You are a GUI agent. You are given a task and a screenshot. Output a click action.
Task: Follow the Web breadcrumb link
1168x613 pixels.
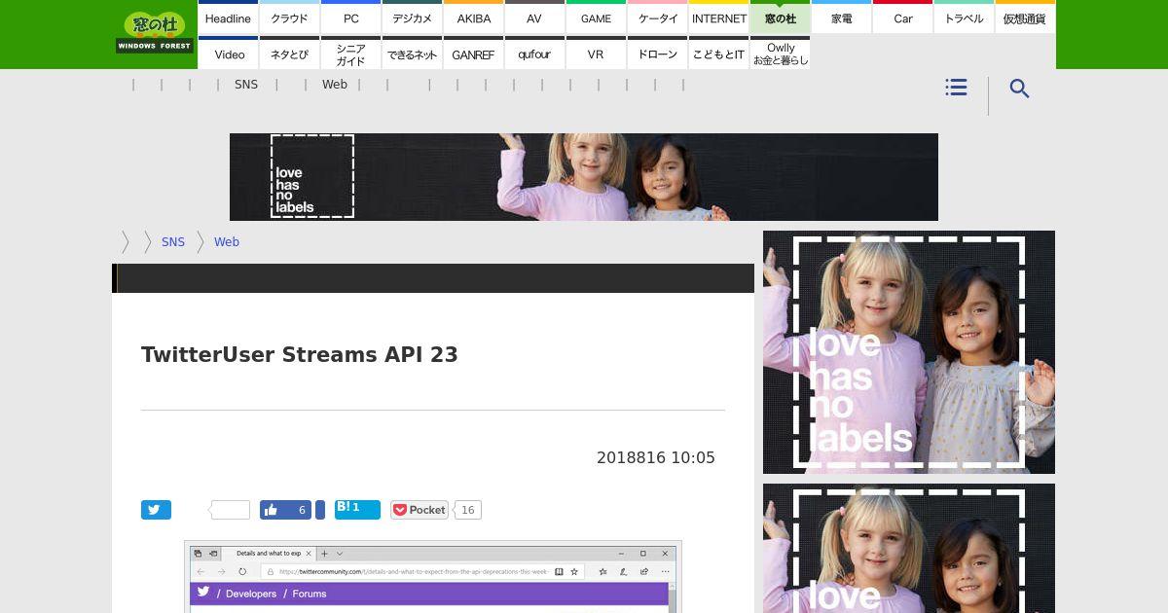click(227, 242)
